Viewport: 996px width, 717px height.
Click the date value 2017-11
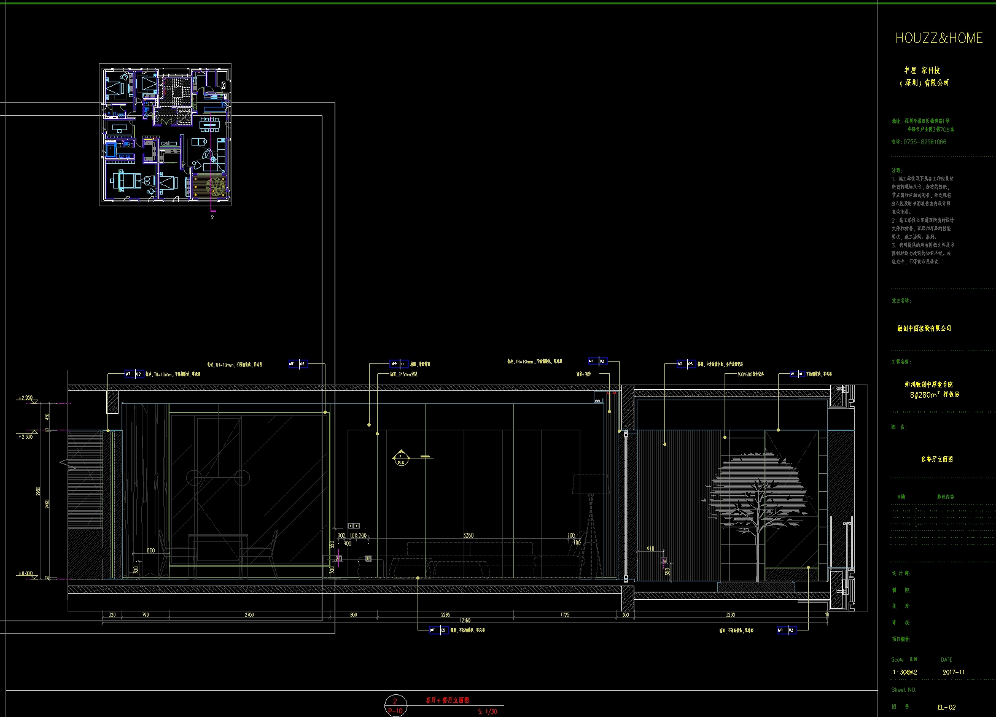[954, 672]
